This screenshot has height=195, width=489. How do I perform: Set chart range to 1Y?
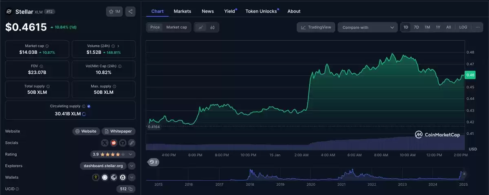(438, 27)
